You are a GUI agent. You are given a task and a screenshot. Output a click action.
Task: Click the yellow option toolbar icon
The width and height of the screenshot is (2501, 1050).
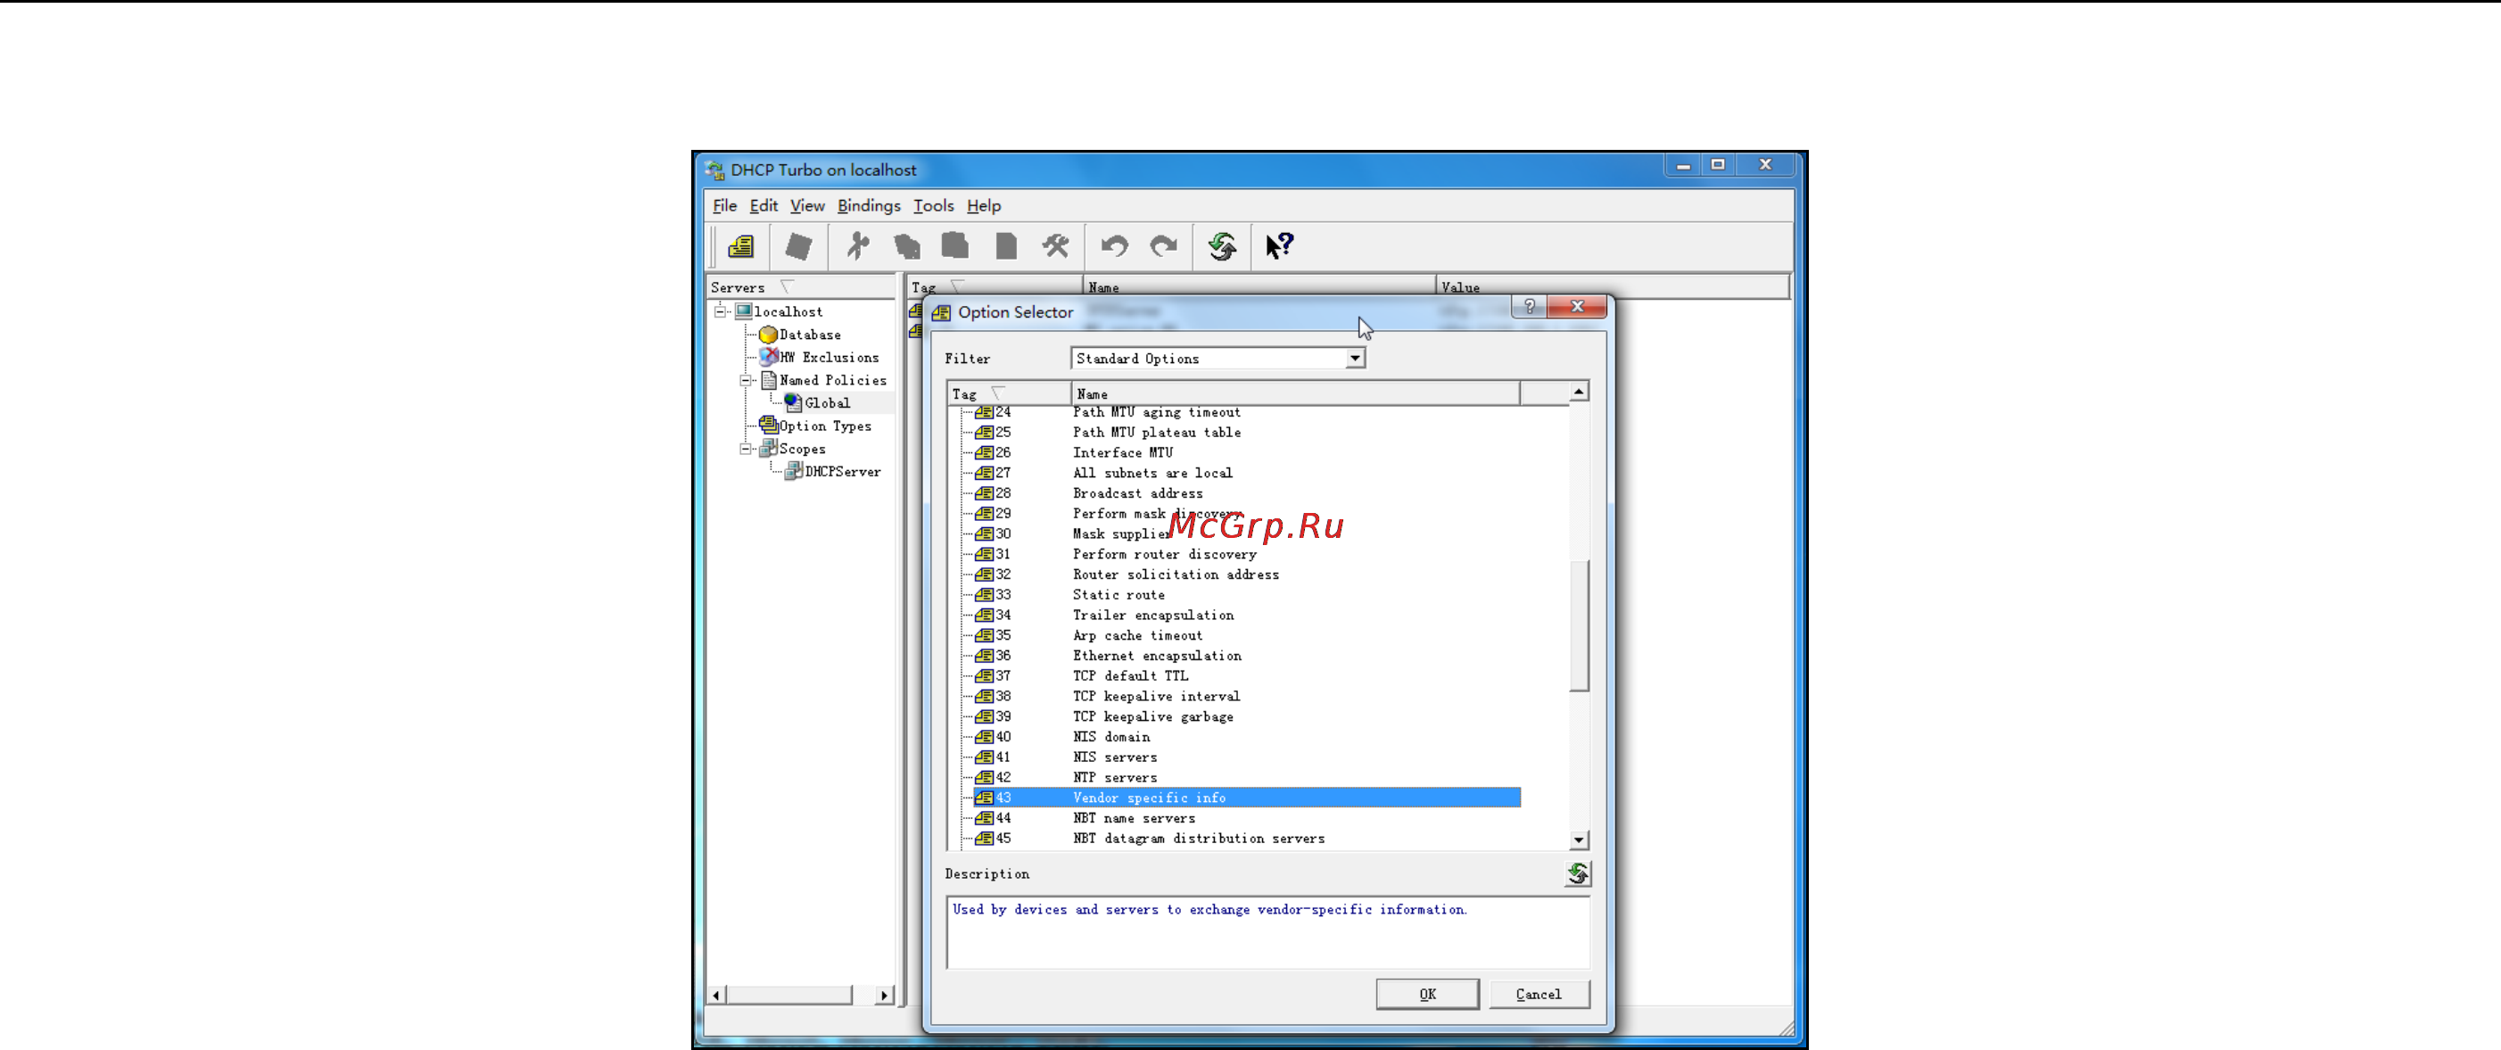tap(741, 247)
